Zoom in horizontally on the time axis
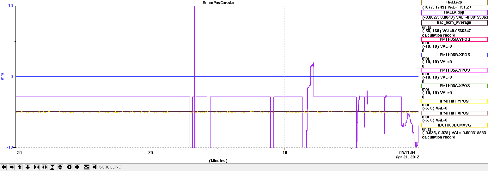 coord(37,167)
